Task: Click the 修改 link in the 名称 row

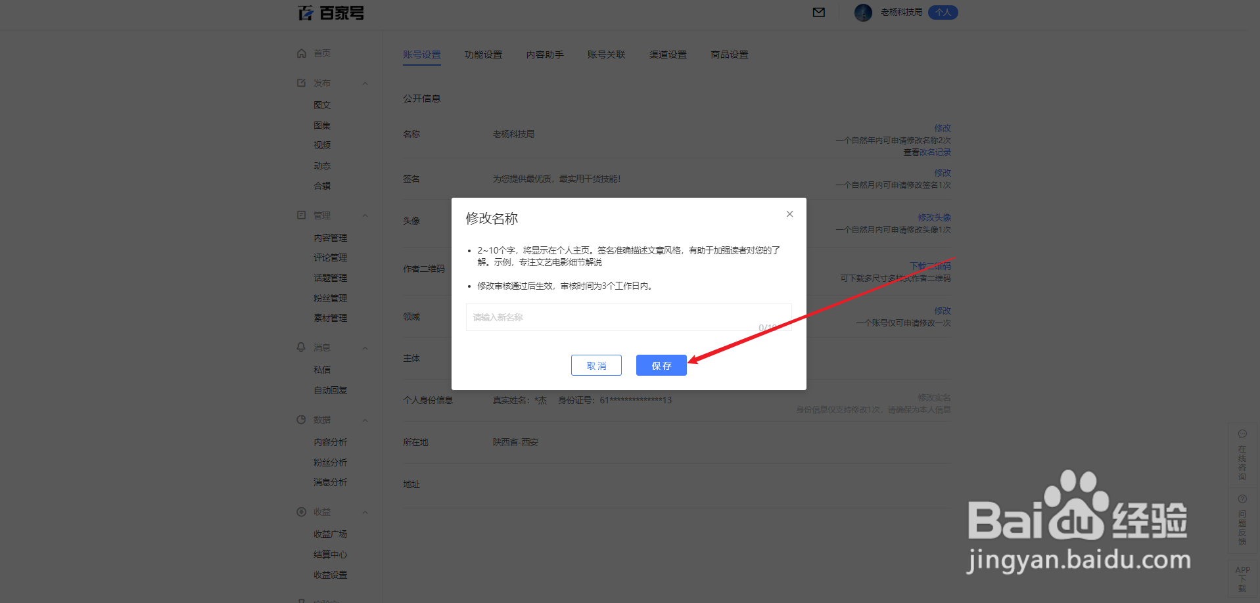Action: click(943, 128)
